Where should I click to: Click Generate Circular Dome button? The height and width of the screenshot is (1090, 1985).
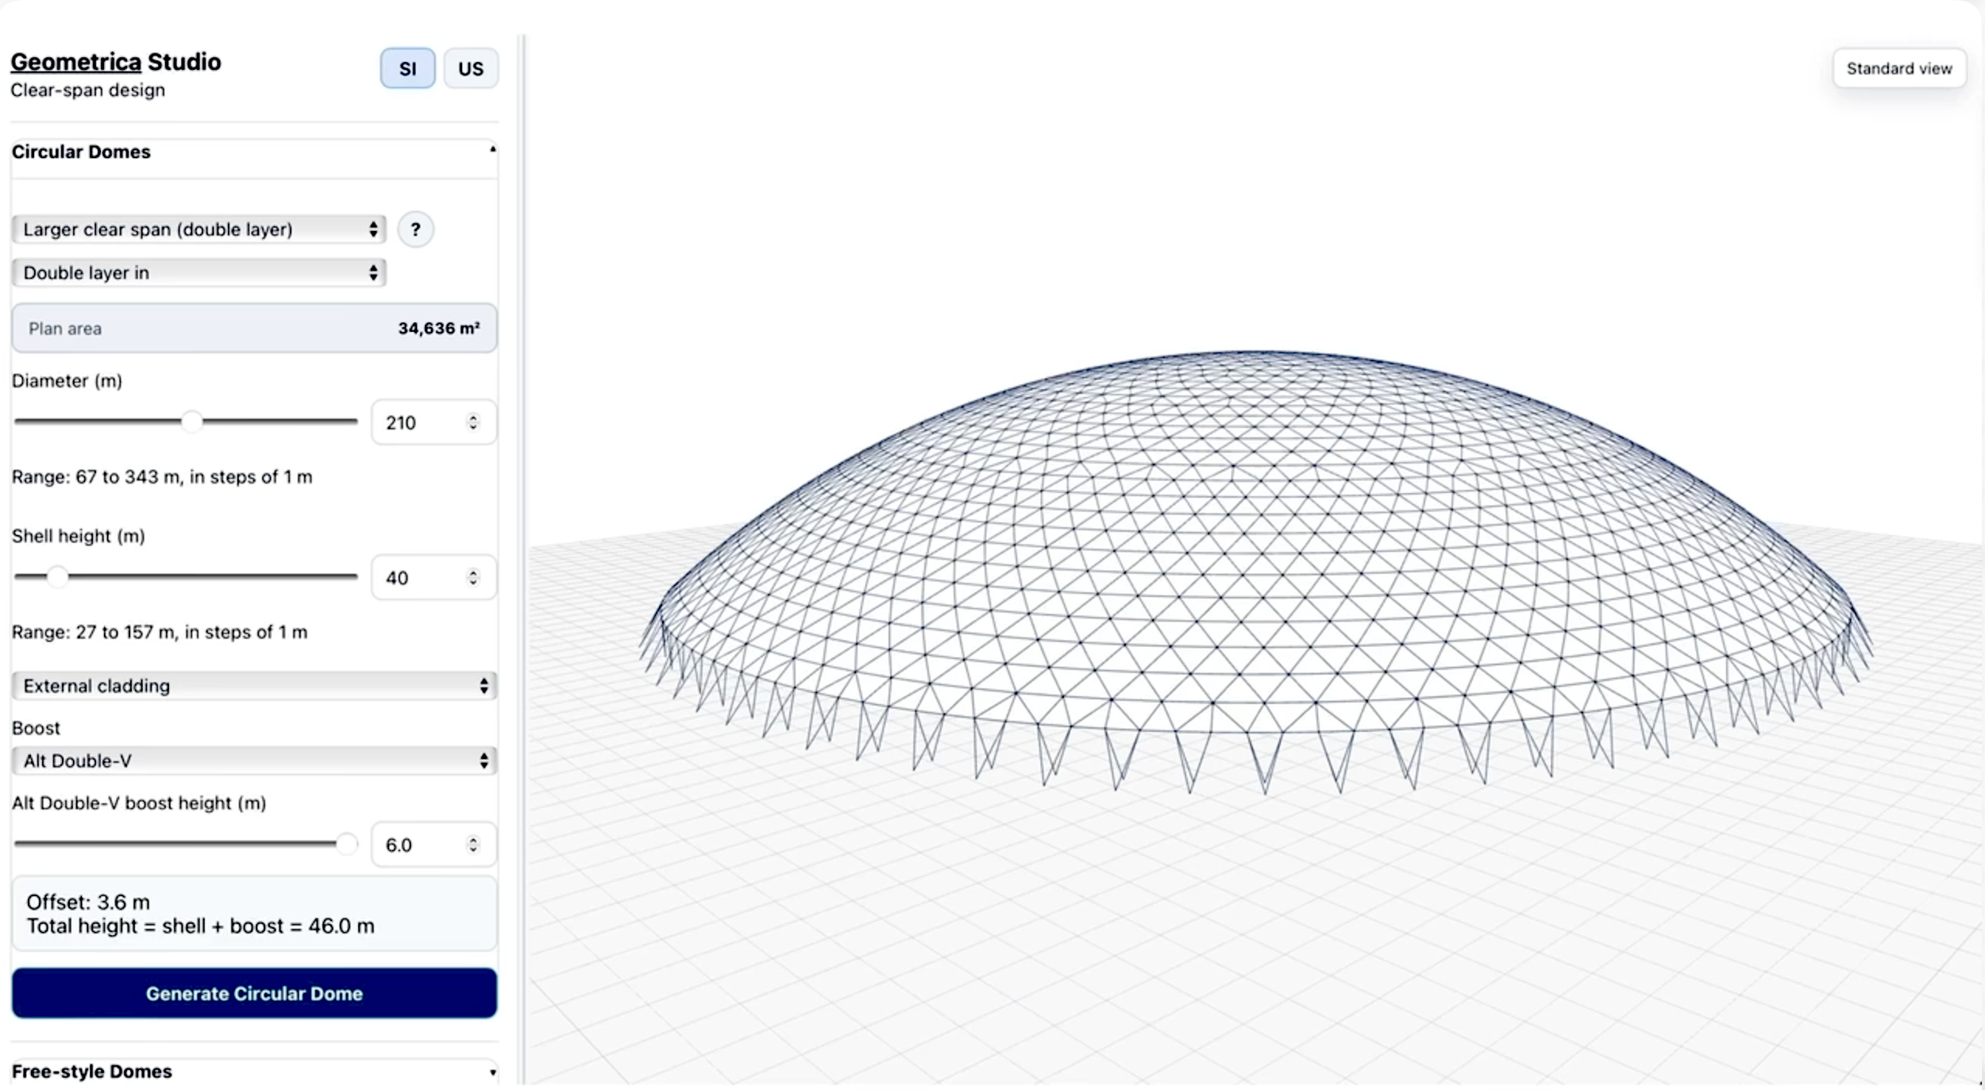click(254, 993)
